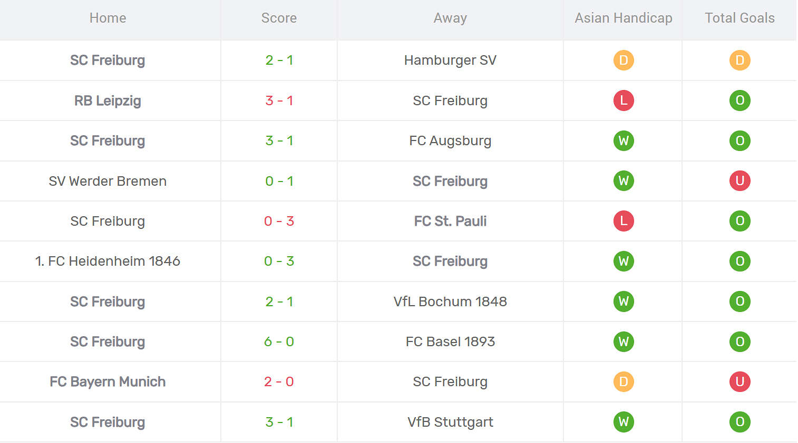The height and width of the screenshot is (443, 798).
Task: Click the Under badge in Bayern Munich row
Action: [x=739, y=382]
